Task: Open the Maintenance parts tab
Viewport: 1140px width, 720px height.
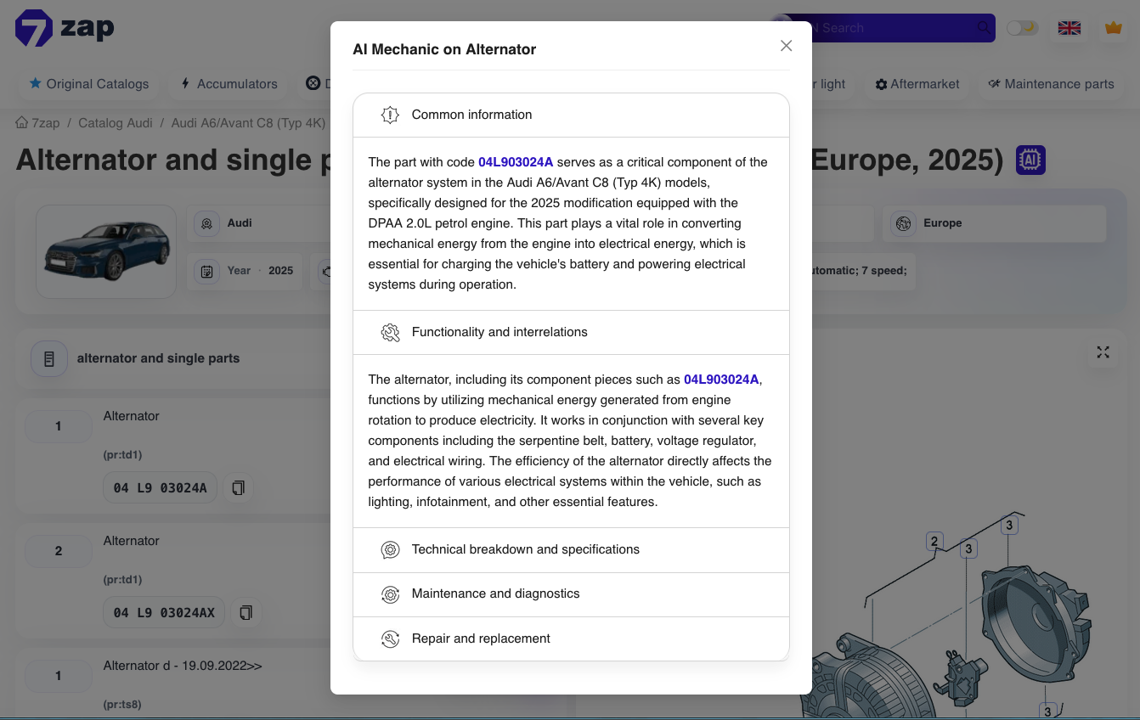Action: point(1051,84)
